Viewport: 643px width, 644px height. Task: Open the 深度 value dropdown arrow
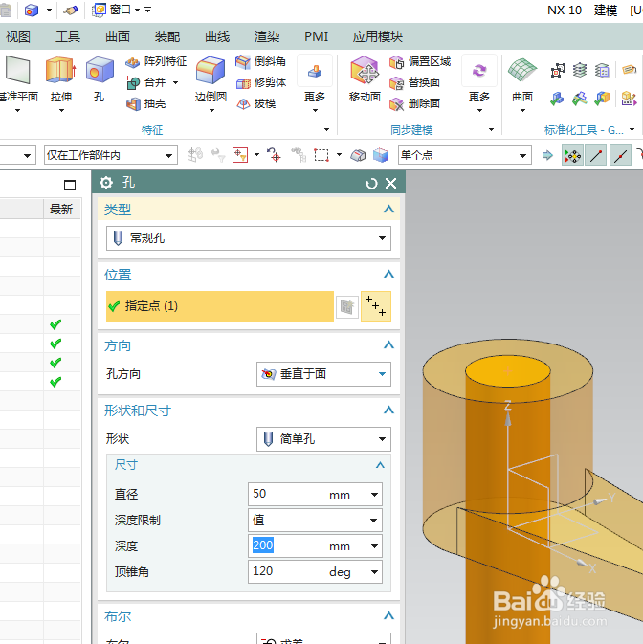tap(374, 546)
